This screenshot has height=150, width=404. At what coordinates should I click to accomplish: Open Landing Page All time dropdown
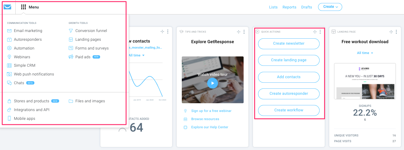coord(365,53)
